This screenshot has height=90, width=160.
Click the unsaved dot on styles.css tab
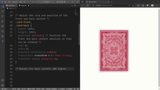coord(28,5)
